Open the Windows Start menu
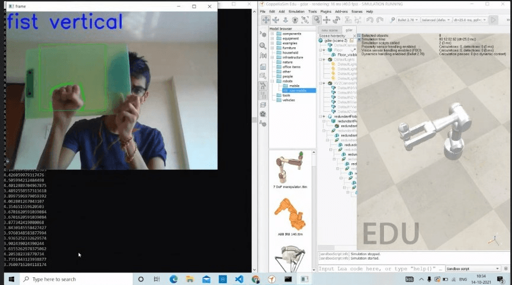This screenshot has height=285, width=512. click(x=11, y=279)
